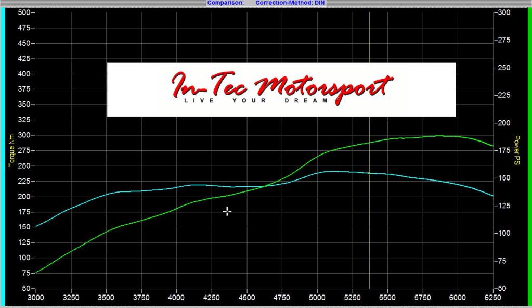Viewport: 532px width, 308px height.
Task: Click the 50 power axis value on right
Action: tap(502, 288)
